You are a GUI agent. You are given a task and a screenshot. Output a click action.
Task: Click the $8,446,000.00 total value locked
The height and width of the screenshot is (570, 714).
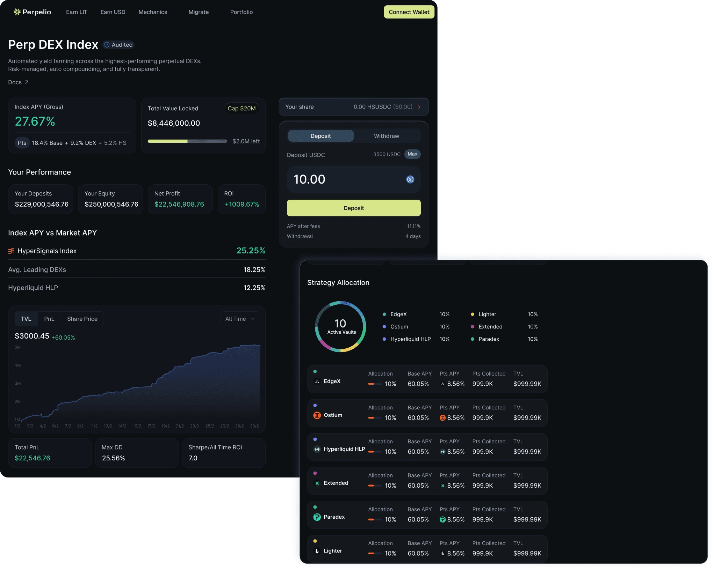pos(174,123)
